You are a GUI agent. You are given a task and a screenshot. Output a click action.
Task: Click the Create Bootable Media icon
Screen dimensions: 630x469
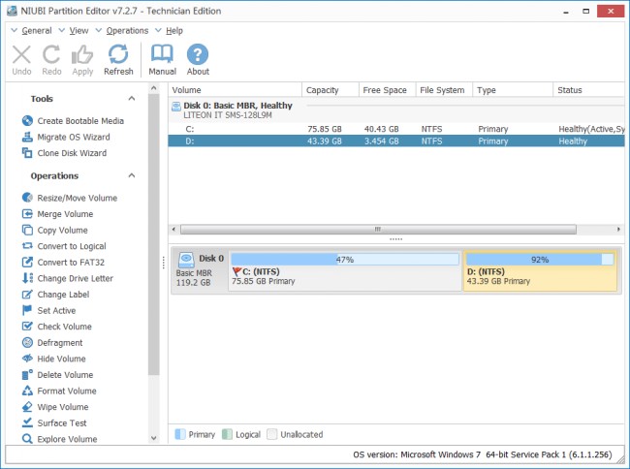click(x=27, y=120)
